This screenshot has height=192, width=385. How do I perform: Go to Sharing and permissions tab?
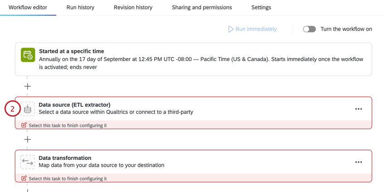(202, 8)
